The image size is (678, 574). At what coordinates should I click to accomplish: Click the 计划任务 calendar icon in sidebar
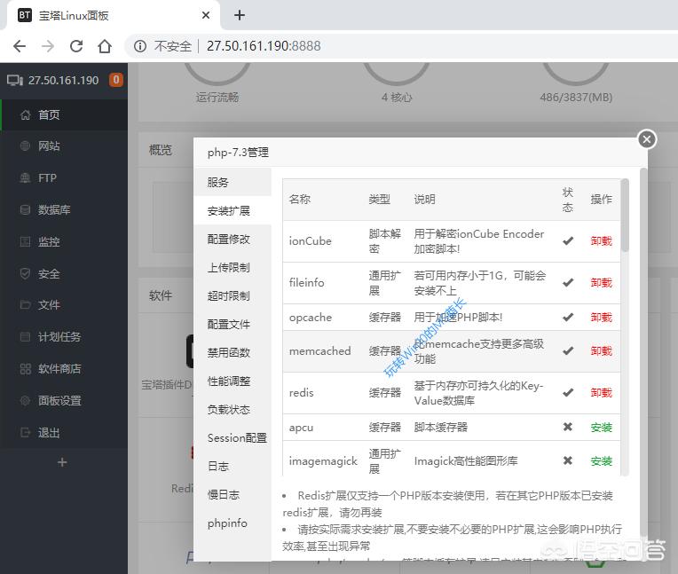[26, 337]
